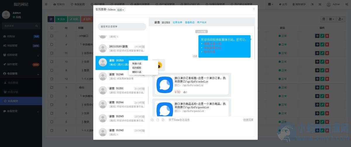Select 转接会话 from context menu
This screenshot has height=147, width=351.
pyautogui.click(x=137, y=64)
